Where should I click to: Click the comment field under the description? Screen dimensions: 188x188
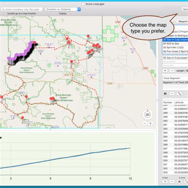click(175, 65)
